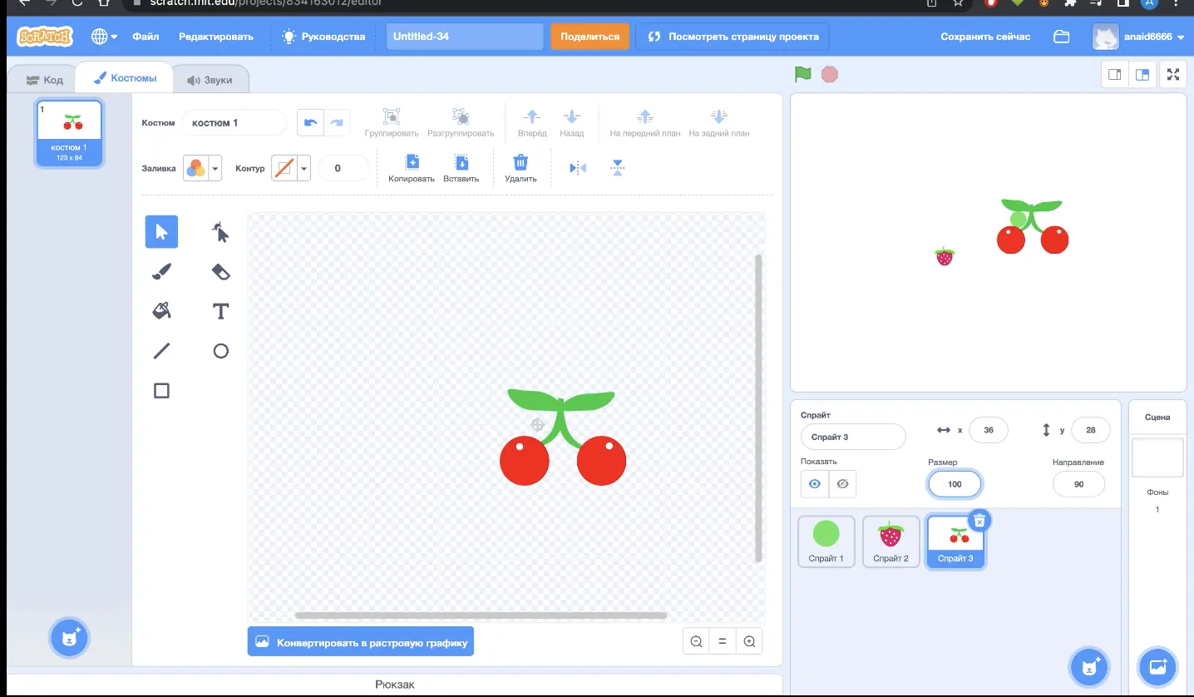The image size is (1194, 697).
Task: Open the Редактировать menu
Action: (216, 37)
